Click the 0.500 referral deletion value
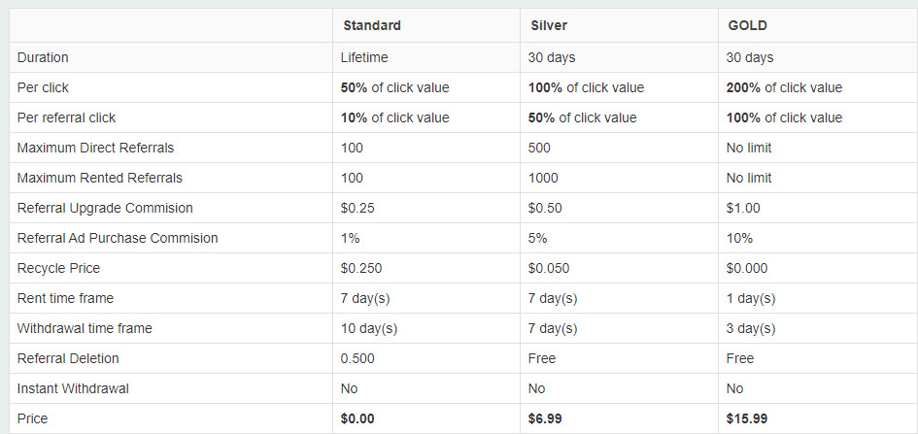Viewport: 918px width, 434px height. 357,358
